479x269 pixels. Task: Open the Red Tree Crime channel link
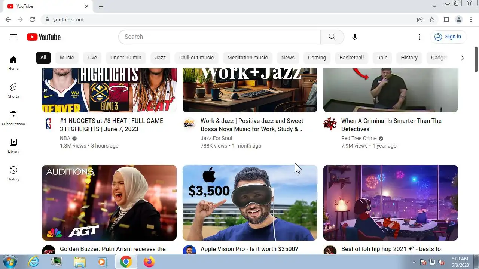359,138
